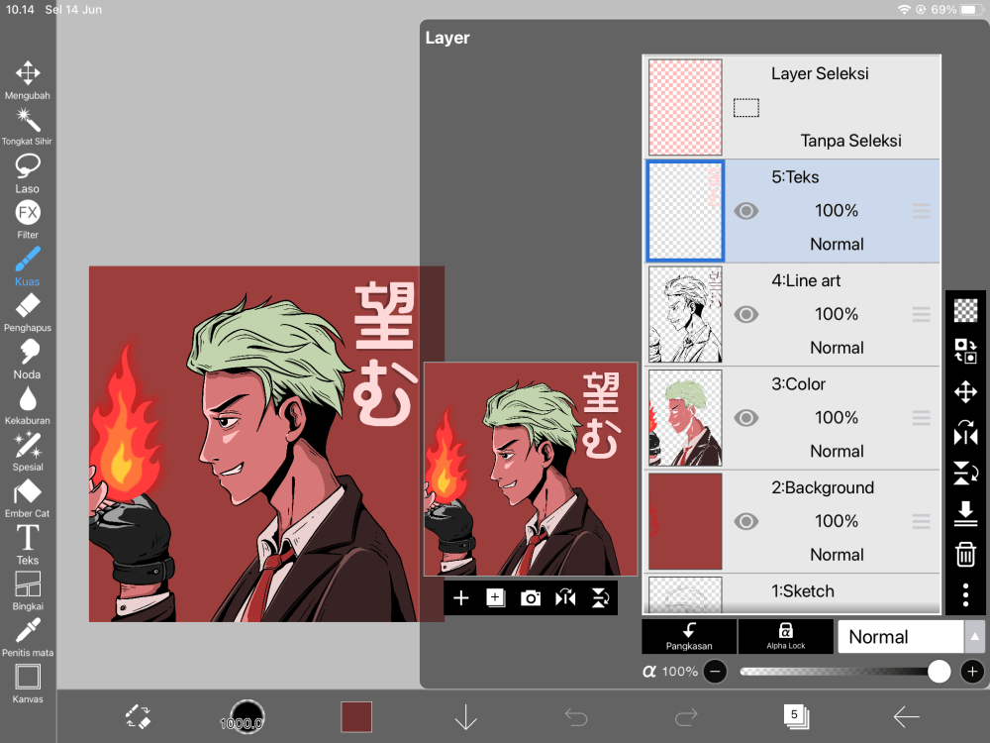The image size is (990, 743).
Task: Click the layer preview image
Action: [531, 469]
